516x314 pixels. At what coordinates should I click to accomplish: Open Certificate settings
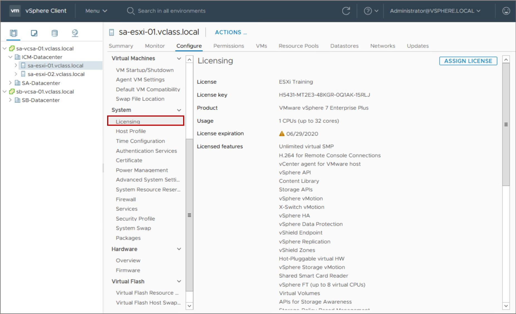[129, 160]
